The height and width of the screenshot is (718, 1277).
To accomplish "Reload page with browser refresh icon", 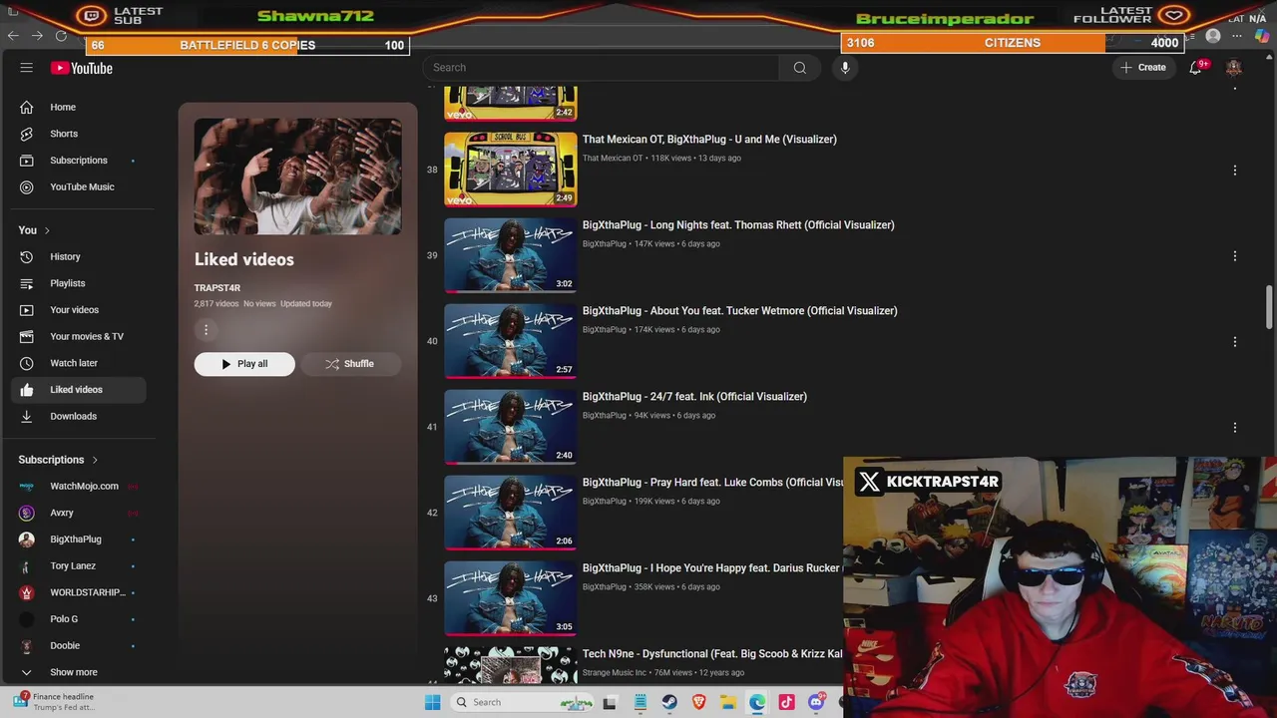I will point(61,36).
